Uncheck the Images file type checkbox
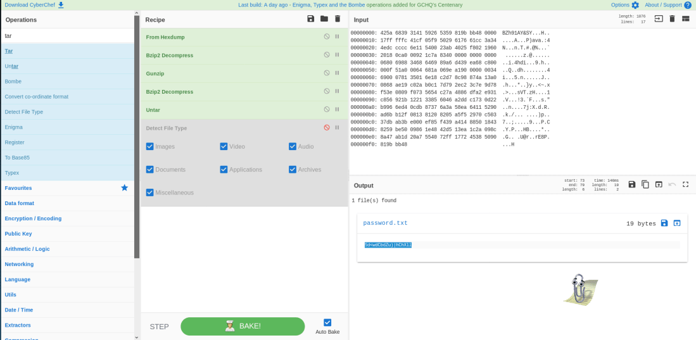 [x=150, y=146]
